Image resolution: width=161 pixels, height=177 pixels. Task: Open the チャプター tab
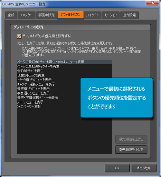click(26, 15)
